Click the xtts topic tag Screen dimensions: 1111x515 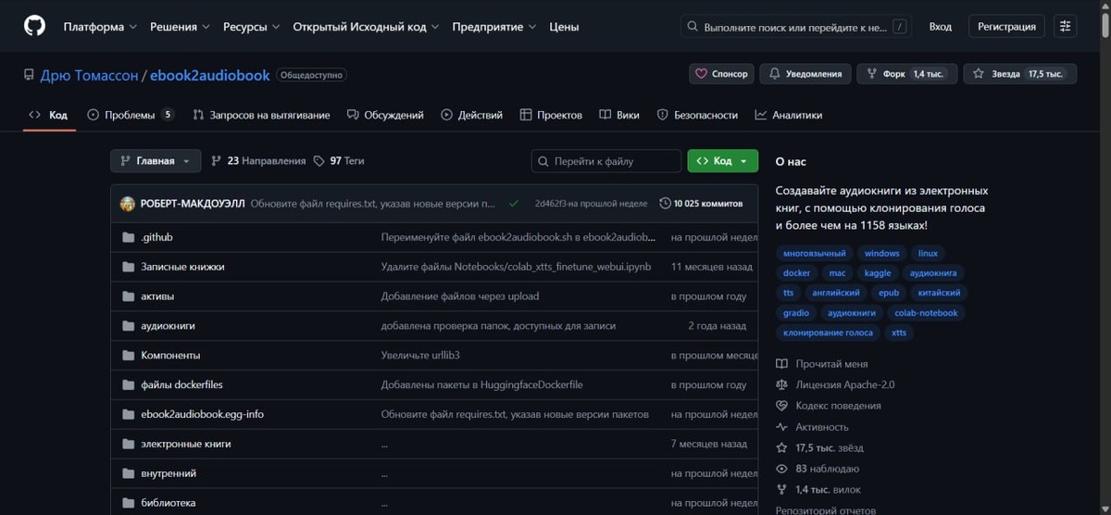pos(899,333)
